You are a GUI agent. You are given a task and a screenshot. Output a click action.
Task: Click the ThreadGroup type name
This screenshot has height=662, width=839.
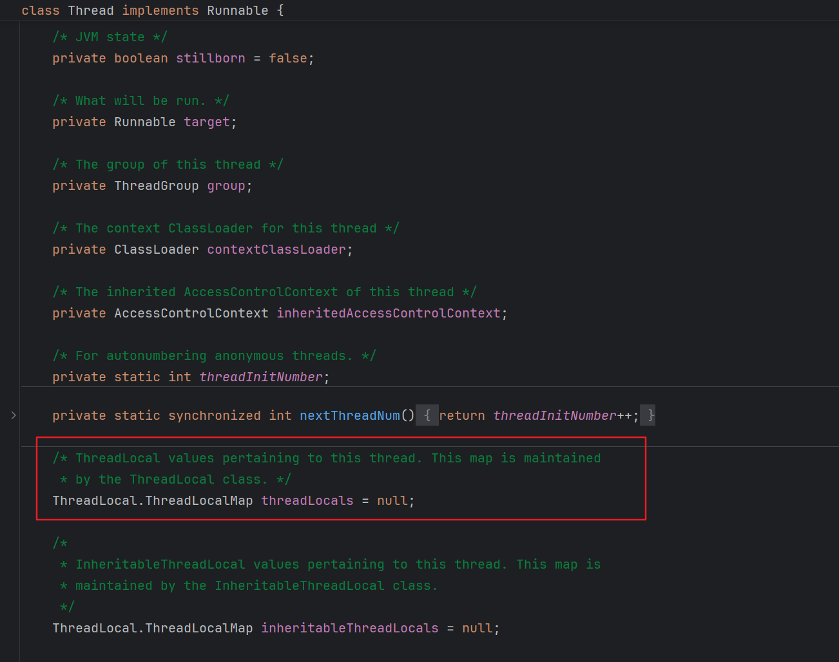157,185
